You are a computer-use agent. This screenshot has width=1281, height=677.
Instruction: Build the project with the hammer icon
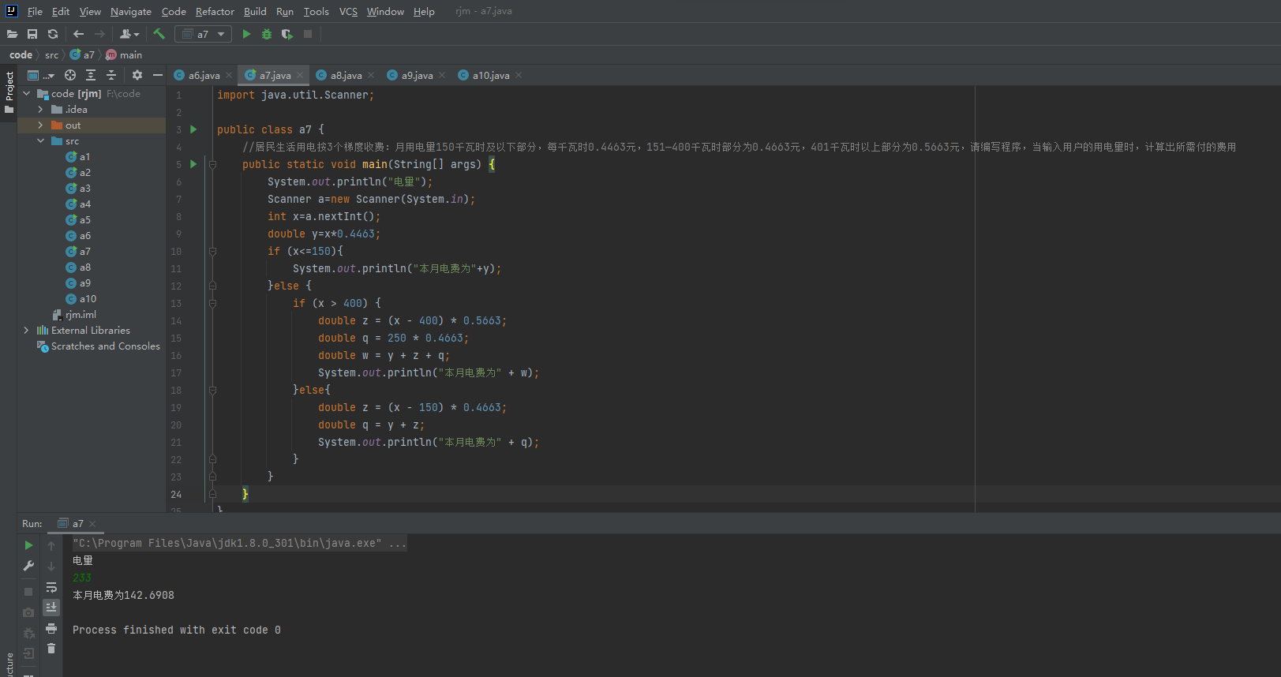pyautogui.click(x=159, y=34)
